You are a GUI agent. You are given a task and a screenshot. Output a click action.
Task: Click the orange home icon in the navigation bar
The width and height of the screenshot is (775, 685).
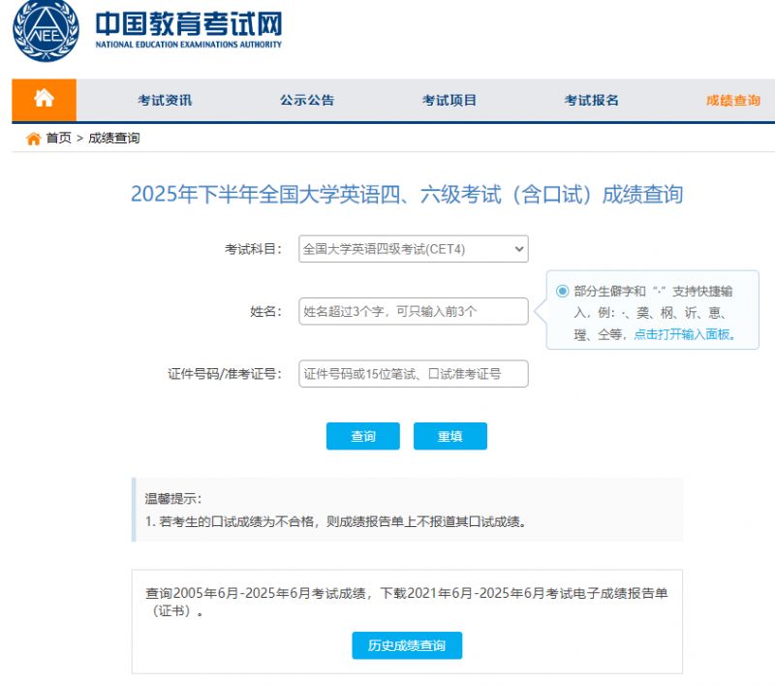coord(43,100)
